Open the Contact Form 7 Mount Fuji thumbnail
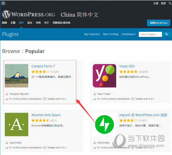Viewport: 172px width, 155px height. pos(16,76)
